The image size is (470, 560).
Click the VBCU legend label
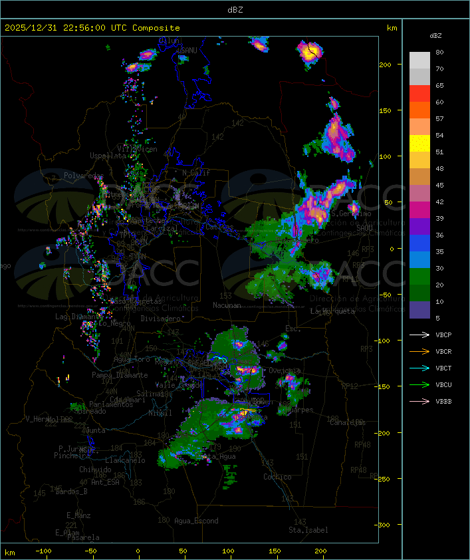click(x=443, y=384)
